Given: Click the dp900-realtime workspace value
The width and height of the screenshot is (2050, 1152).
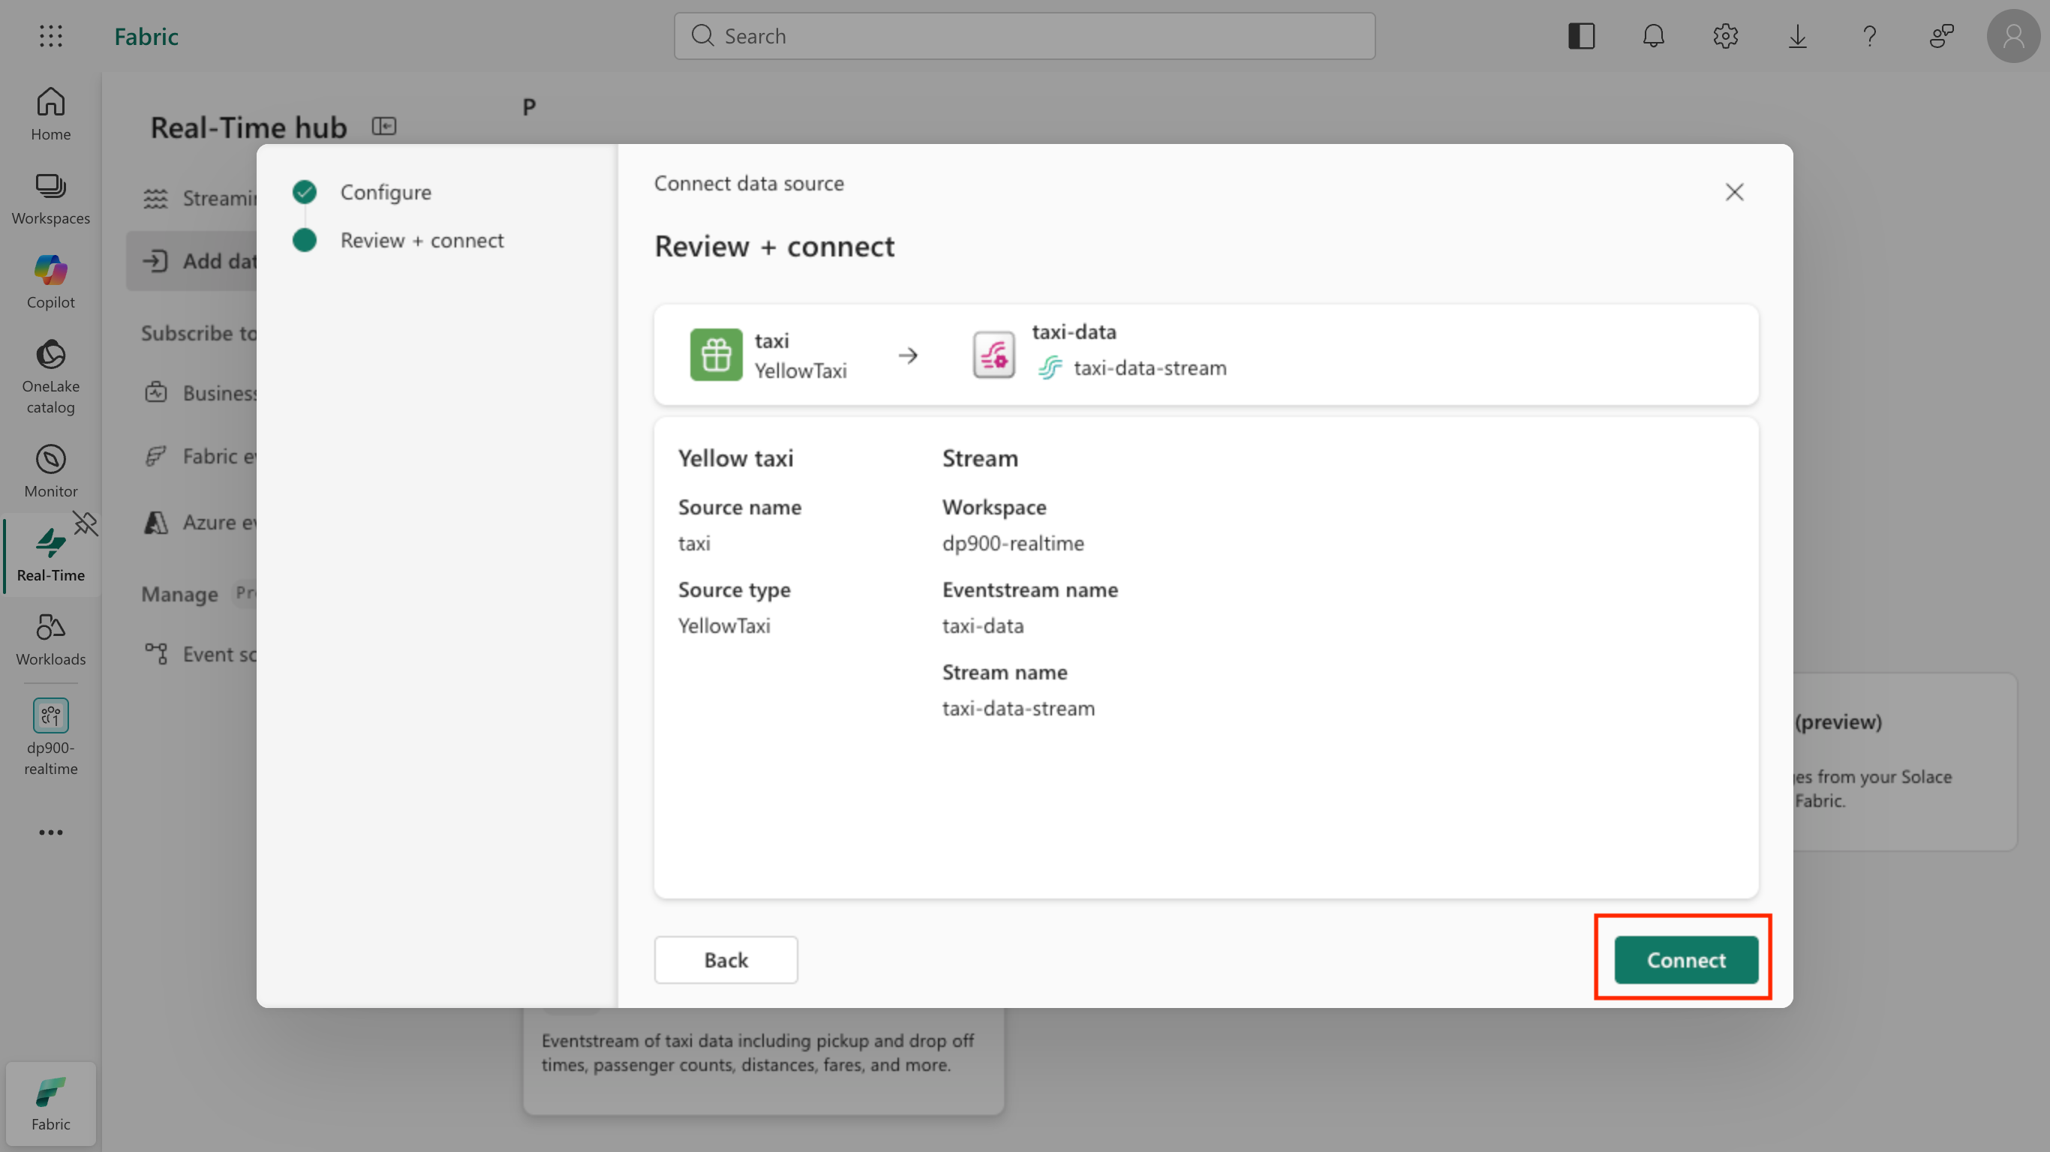Looking at the screenshot, I should coord(1012,544).
